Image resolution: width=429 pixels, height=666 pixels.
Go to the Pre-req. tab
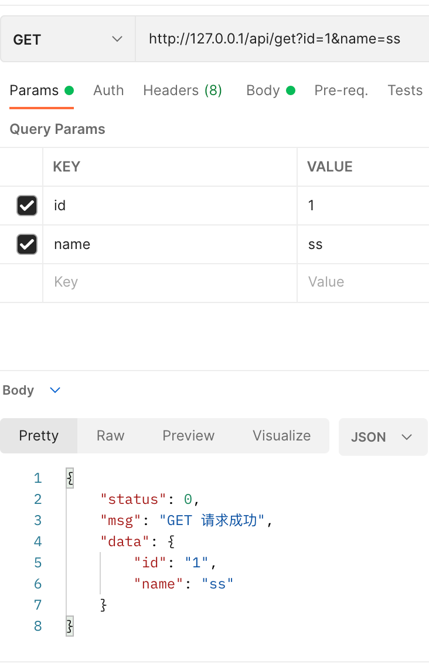[341, 90]
